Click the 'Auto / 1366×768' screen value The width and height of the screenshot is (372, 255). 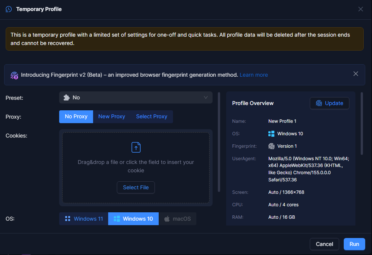(286, 192)
